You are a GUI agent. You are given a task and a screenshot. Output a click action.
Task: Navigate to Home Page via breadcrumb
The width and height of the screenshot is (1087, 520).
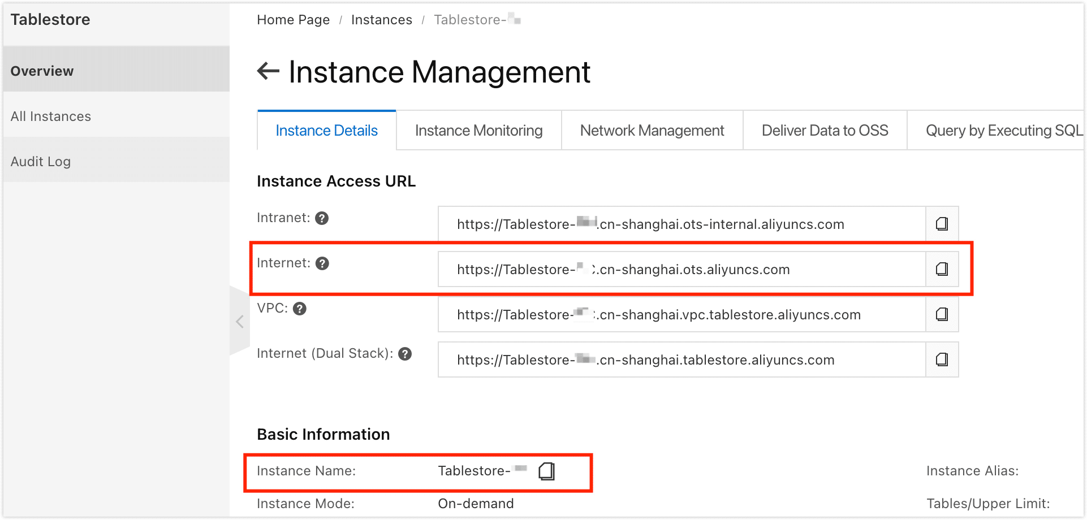point(293,19)
